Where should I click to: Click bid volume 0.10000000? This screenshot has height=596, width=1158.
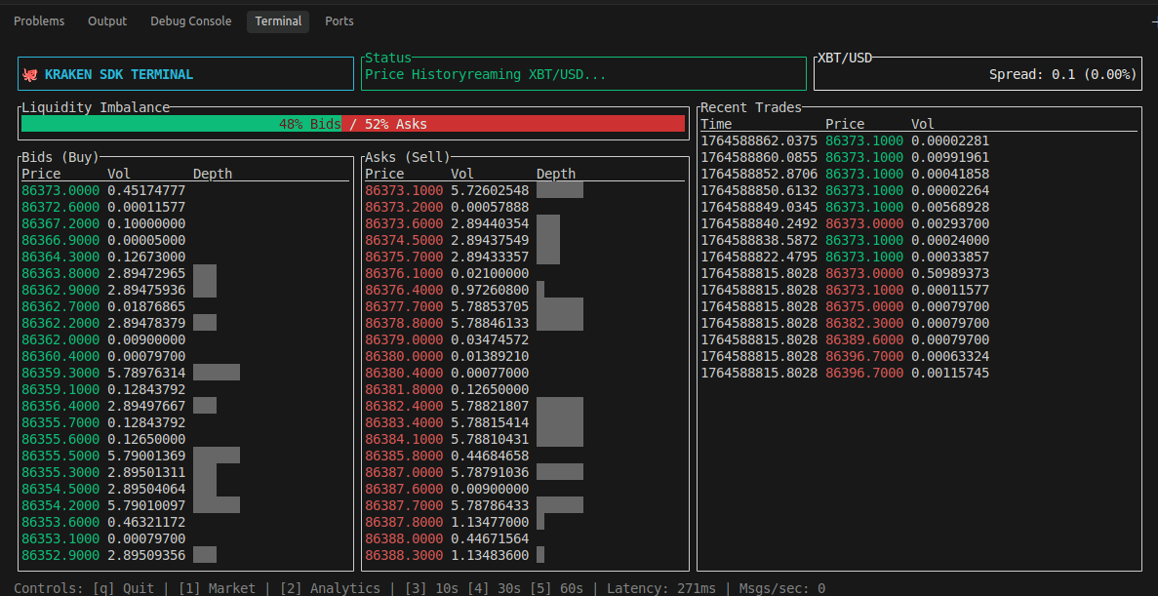(x=146, y=223)
